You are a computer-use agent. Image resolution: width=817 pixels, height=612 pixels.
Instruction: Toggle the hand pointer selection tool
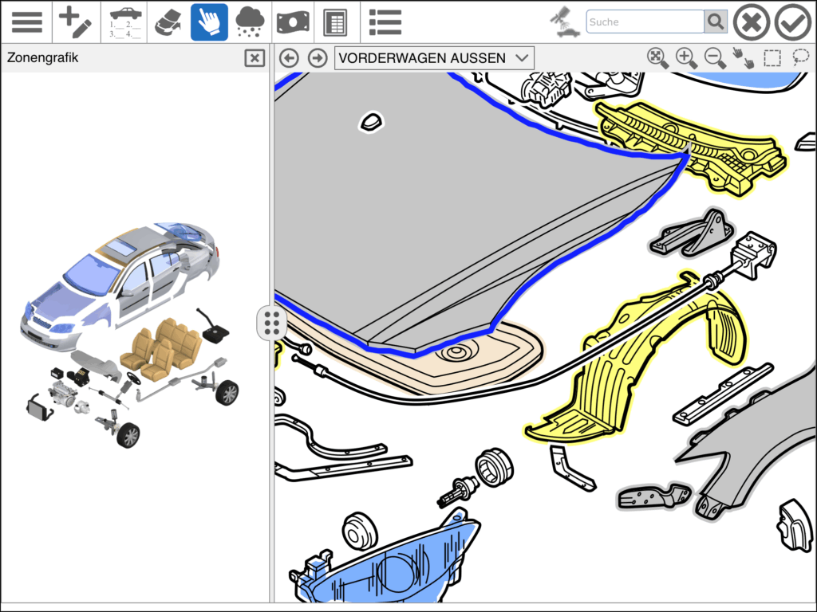pyautogui.click(x=209, y=22)
